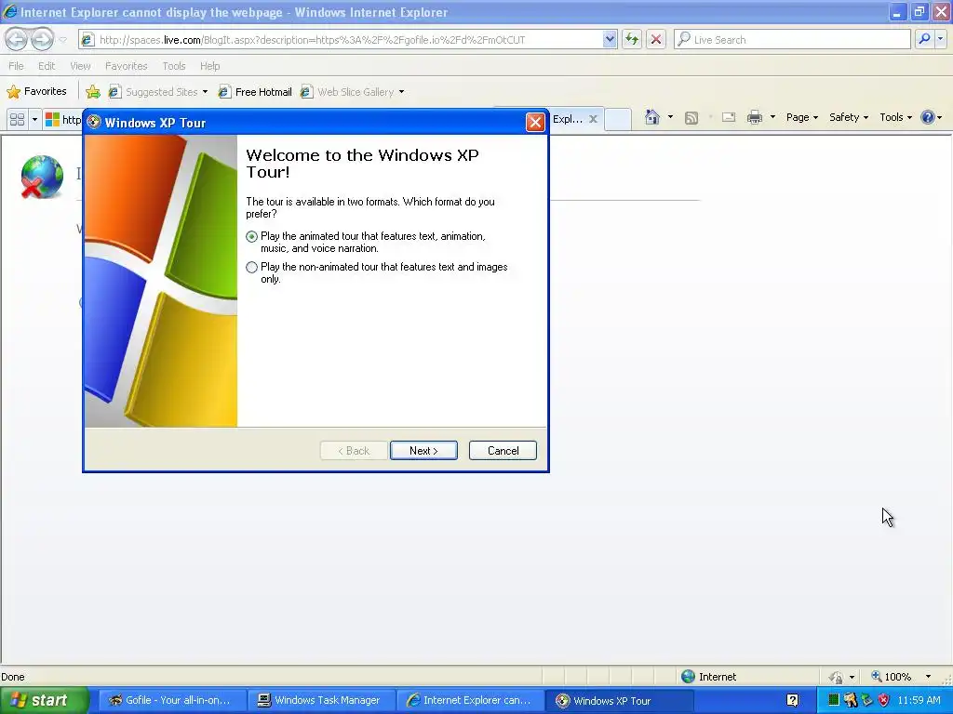Switch to Internet Explorer taskbar button
Image resolution: width=953 pixels, height=714 pixels.
coord(469,700)
